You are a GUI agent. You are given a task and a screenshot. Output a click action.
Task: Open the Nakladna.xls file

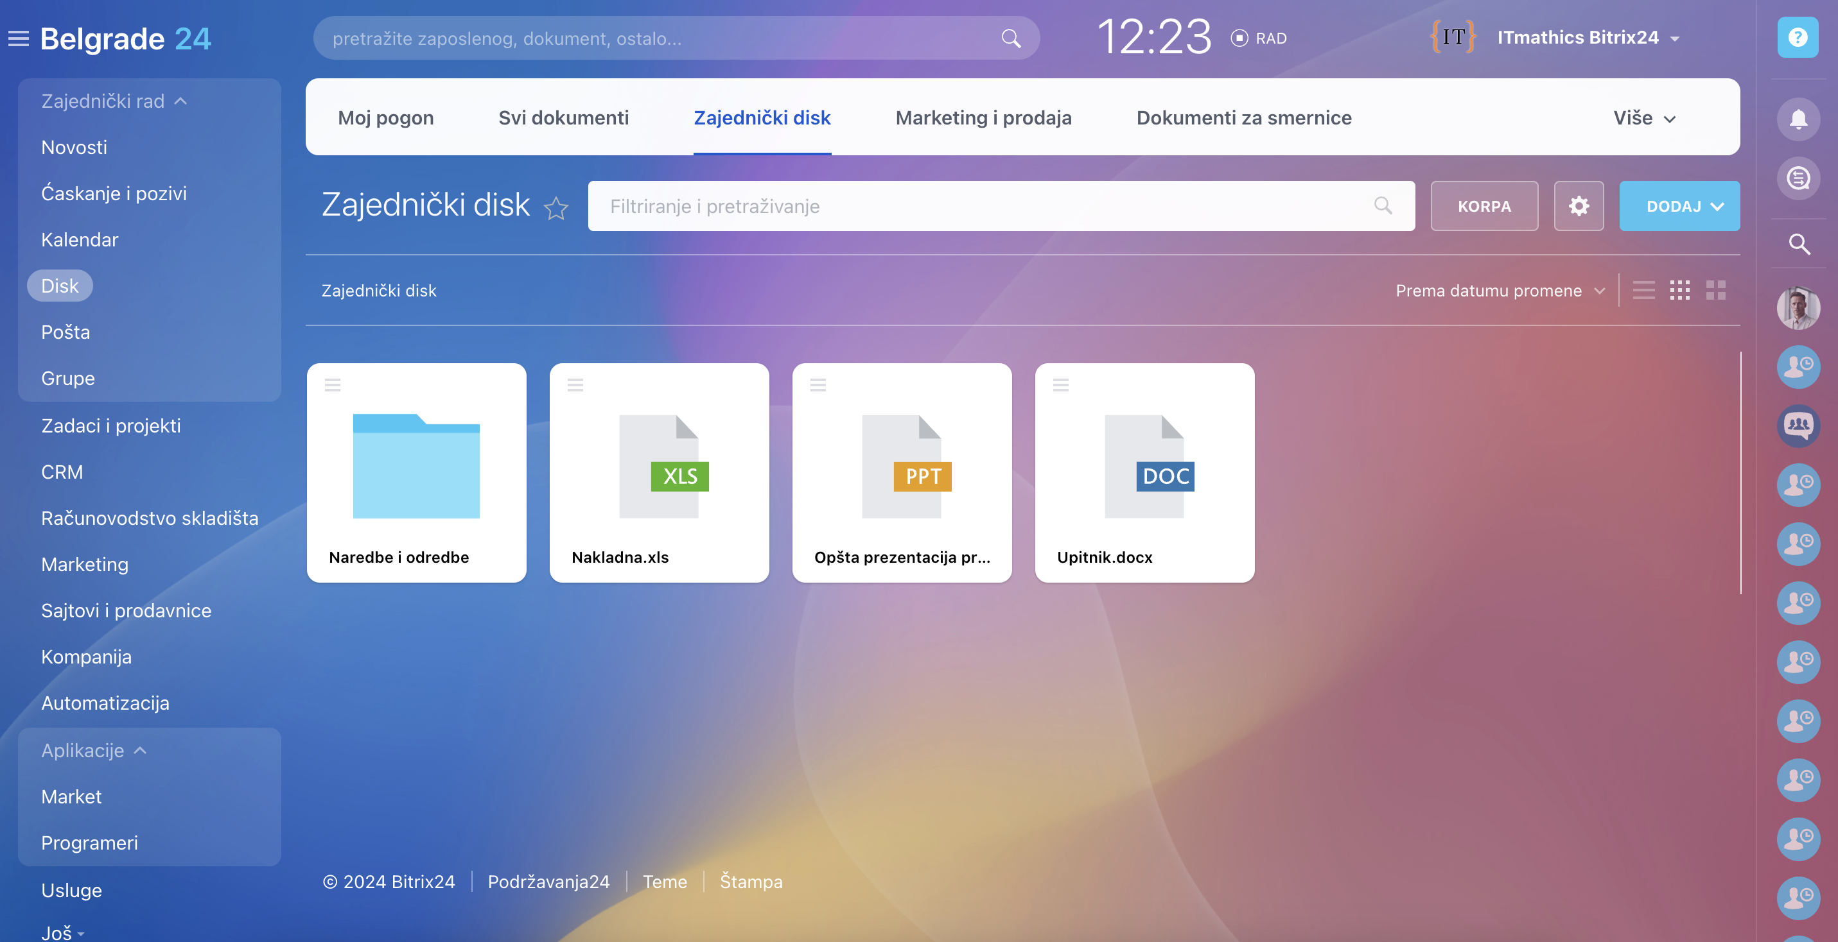tap(658, 473)
